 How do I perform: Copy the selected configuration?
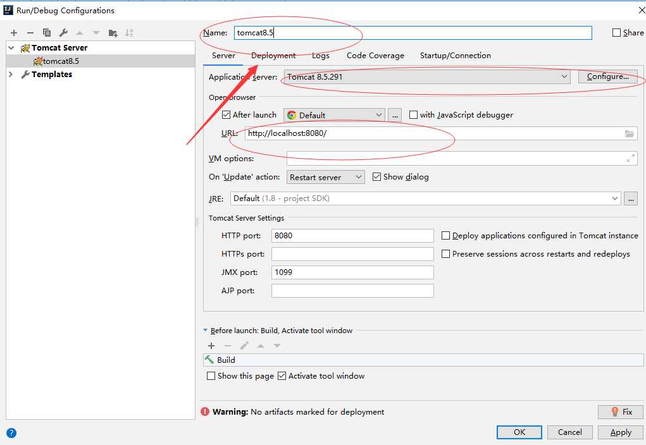point(47,32)
